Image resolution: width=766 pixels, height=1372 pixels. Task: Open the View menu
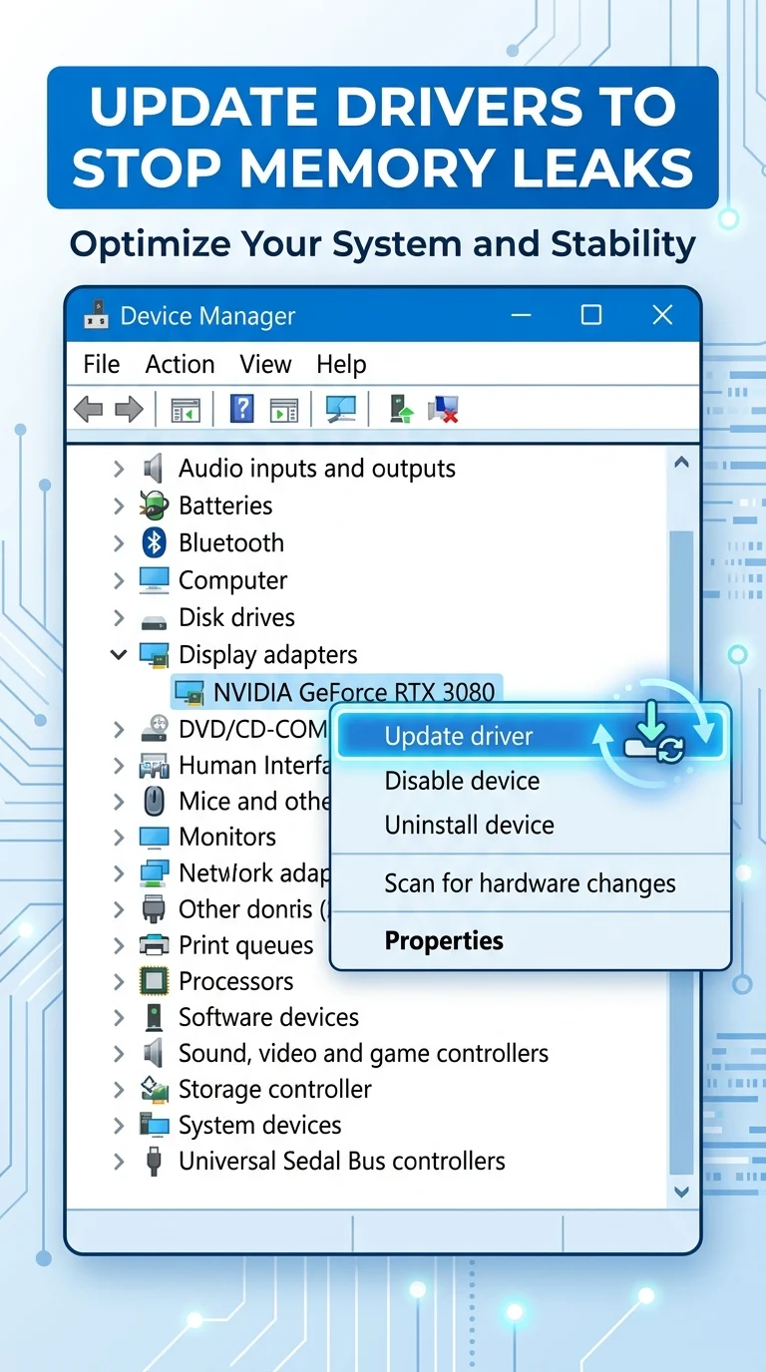click(x=265, y=365)
